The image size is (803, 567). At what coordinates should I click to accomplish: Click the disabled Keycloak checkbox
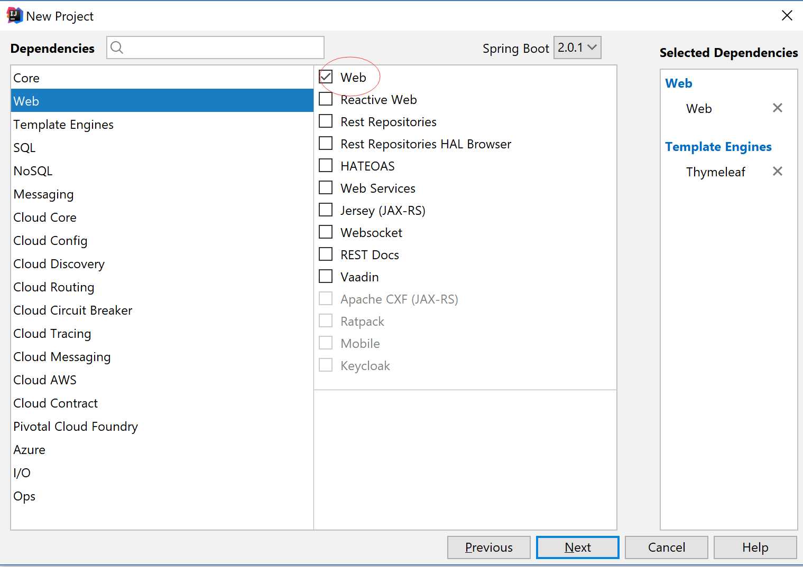[x=326, y=365]
